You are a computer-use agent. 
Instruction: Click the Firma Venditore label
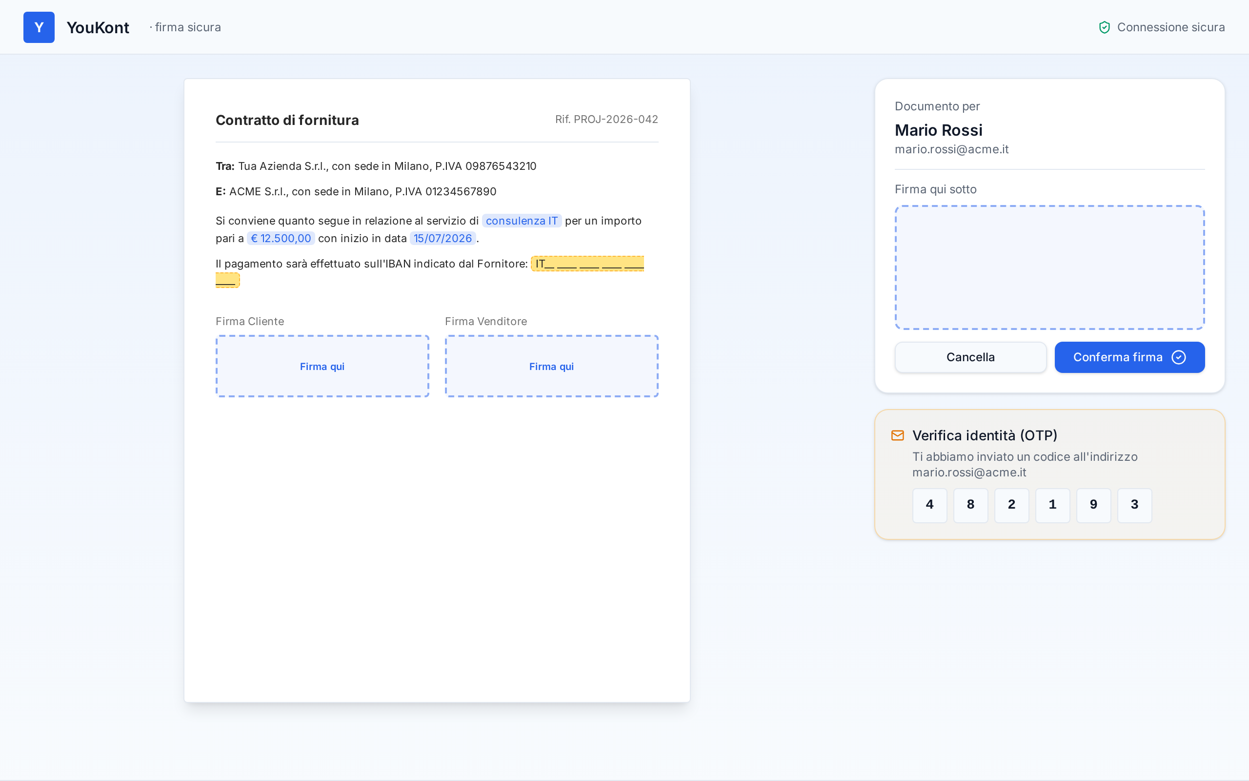[485, 321]
